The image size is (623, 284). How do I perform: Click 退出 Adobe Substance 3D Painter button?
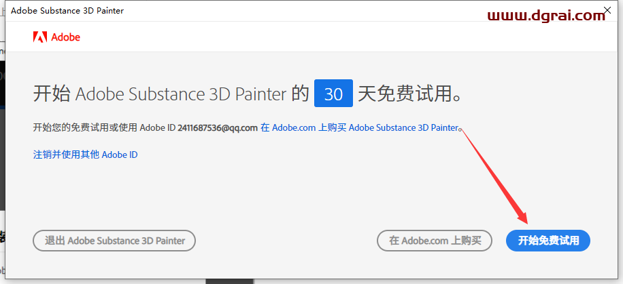click(114, 241)
